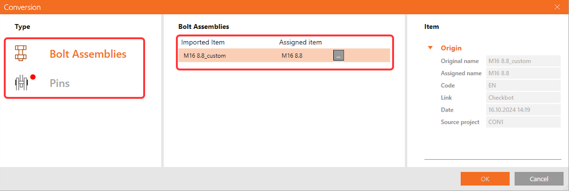Click the Imported Item column header
The image size is (569, 191).
(203, 43)
